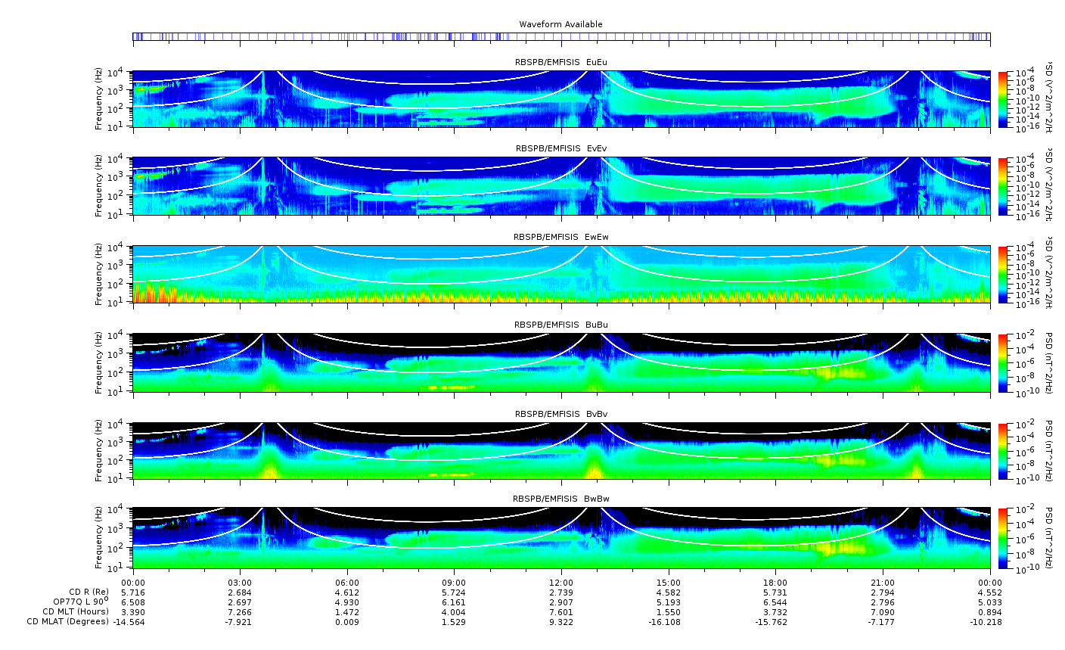Click the Waveform Available indicator bar
This screenshot has width=1065, height=650.
click(561, 36)
